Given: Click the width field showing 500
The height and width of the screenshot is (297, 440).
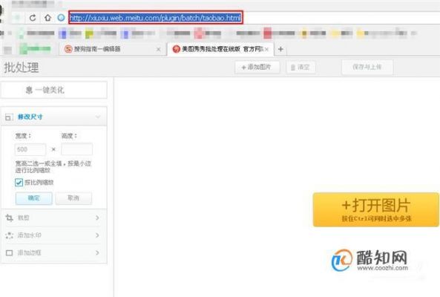Looking at the screenshot, I should (30, 149).
